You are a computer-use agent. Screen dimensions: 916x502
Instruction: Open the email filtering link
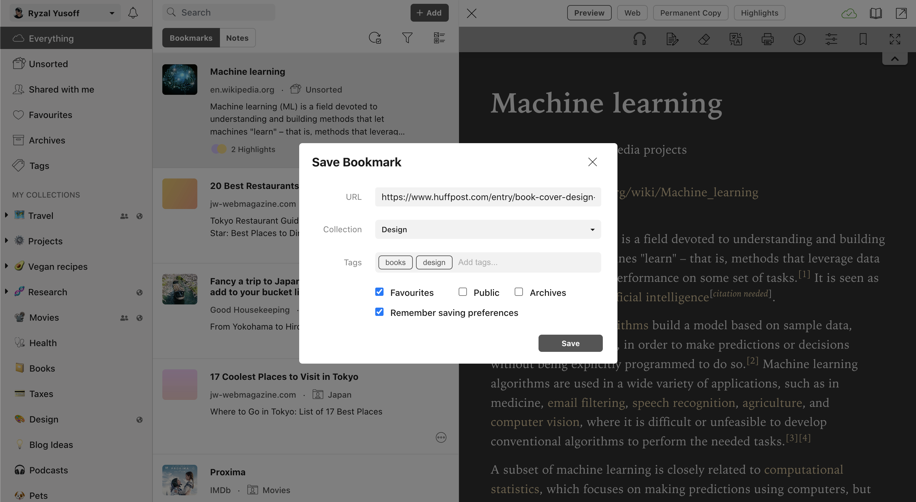coord(586,402)
